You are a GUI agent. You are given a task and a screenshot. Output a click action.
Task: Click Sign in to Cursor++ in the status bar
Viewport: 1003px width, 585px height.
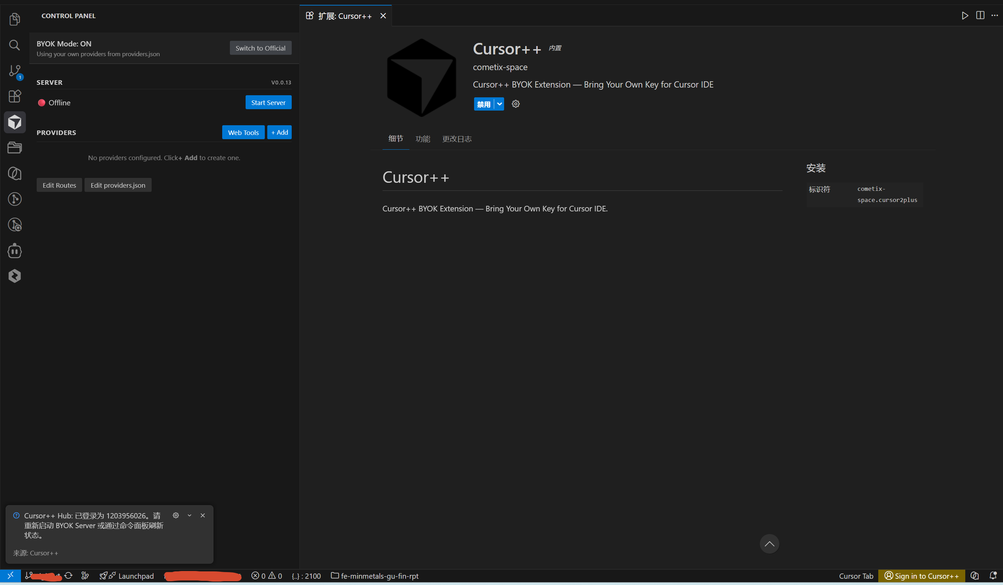(x=921, y=576)
